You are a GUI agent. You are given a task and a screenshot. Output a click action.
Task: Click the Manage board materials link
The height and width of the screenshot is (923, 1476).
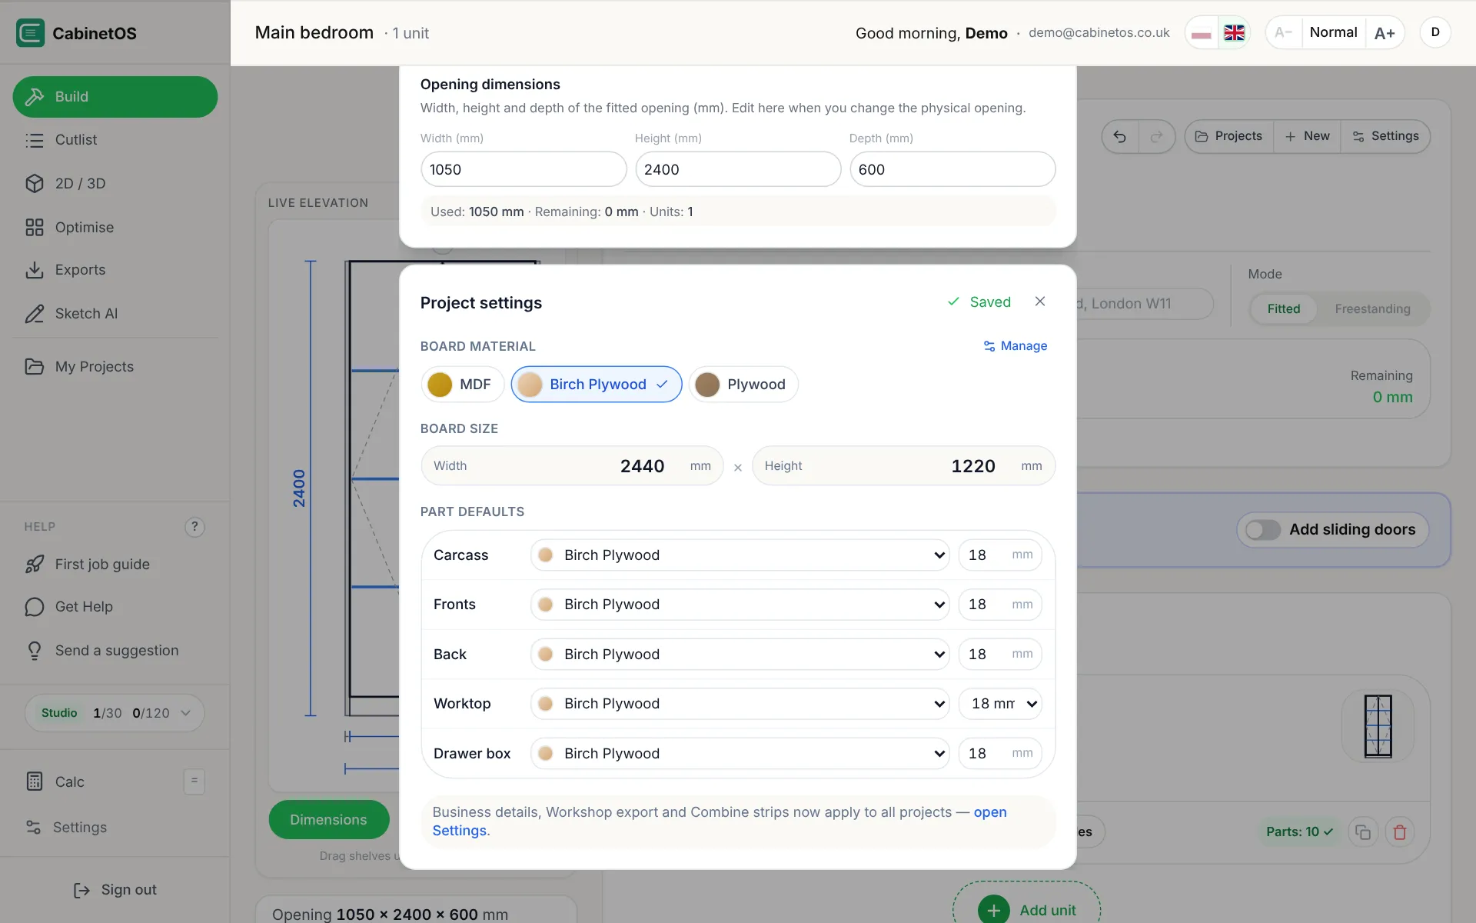click(1015, 346)
